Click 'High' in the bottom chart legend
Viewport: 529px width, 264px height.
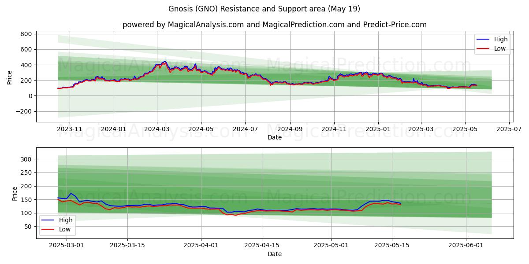66,220
